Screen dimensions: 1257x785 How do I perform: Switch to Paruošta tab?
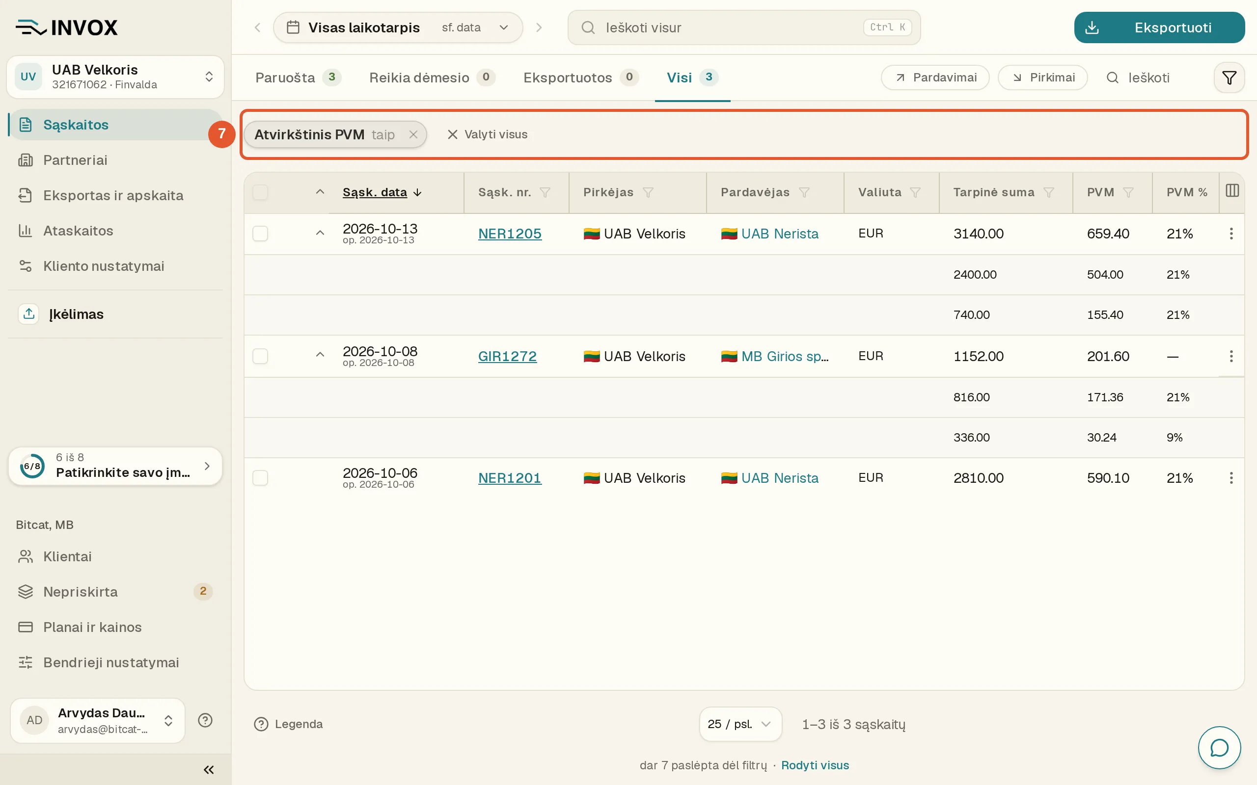(x=298, y=78)
